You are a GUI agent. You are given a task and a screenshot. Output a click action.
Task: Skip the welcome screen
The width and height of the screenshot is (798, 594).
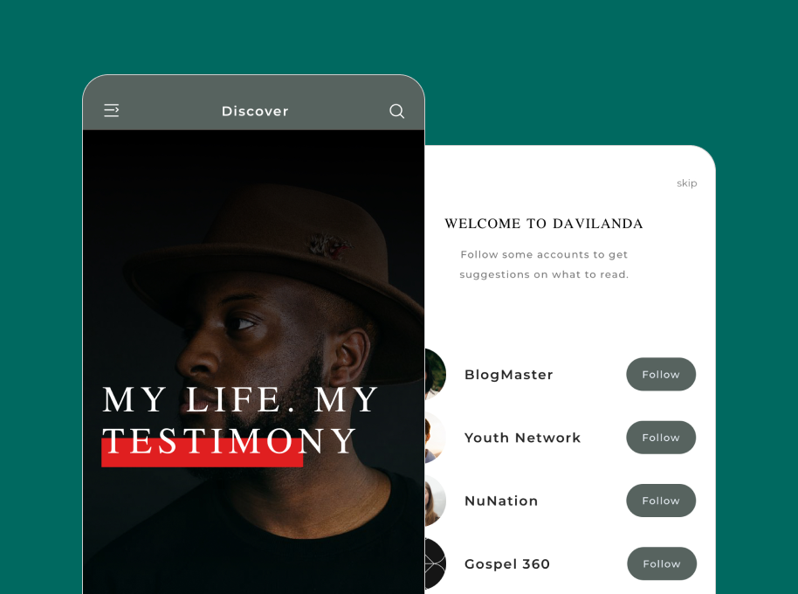(686, 183)
